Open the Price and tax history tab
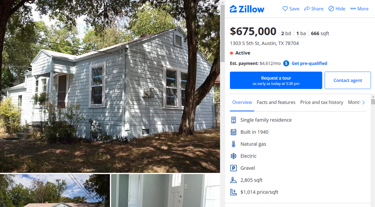This screenshot has width=375, height=207. [x=322, y=102]
